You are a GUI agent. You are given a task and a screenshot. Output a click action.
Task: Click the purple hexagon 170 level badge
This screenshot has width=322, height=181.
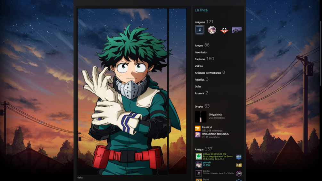click(238, 174)
